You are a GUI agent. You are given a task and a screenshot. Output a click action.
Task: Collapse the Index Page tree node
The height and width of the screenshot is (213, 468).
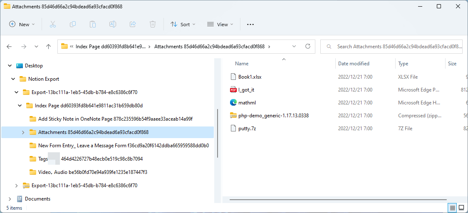coord(20,105)
